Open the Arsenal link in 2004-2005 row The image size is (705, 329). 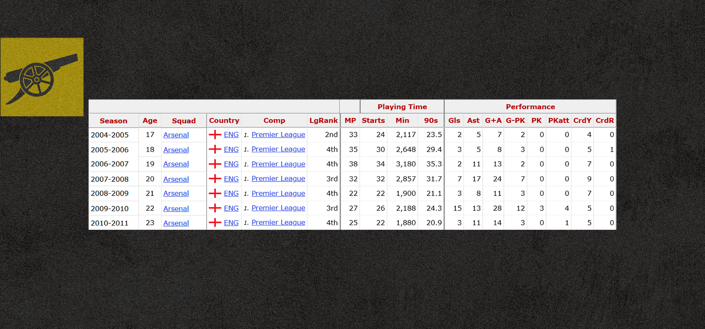coord(176,135)
